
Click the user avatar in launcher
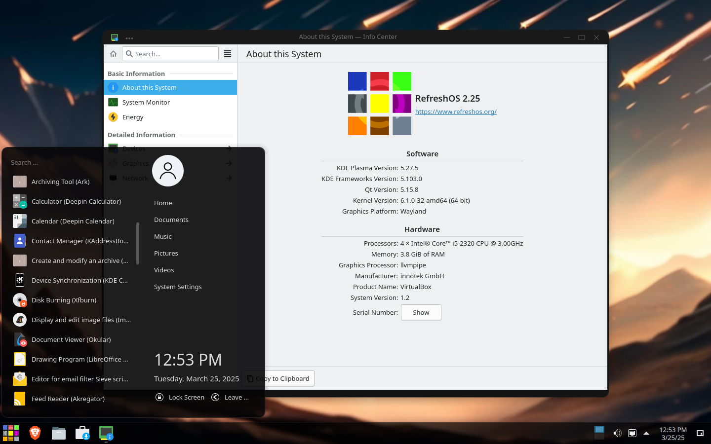point(168,171)
